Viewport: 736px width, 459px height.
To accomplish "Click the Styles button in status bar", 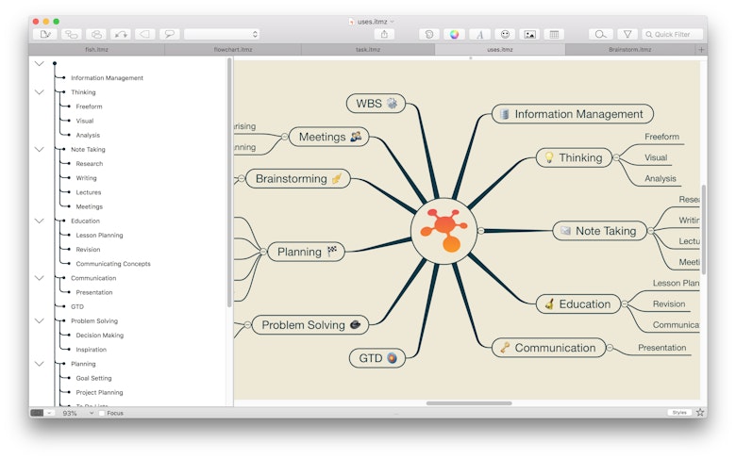I will [x=679, y=413].
